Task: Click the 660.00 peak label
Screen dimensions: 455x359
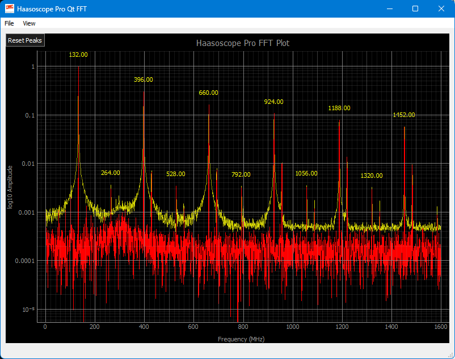Action: [208, 93]
